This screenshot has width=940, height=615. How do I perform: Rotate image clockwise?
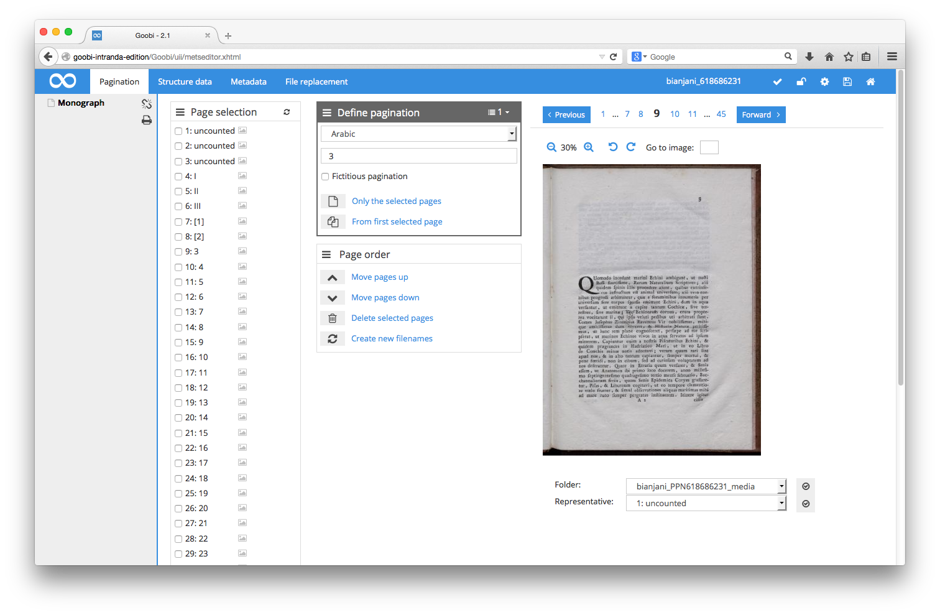631,147
